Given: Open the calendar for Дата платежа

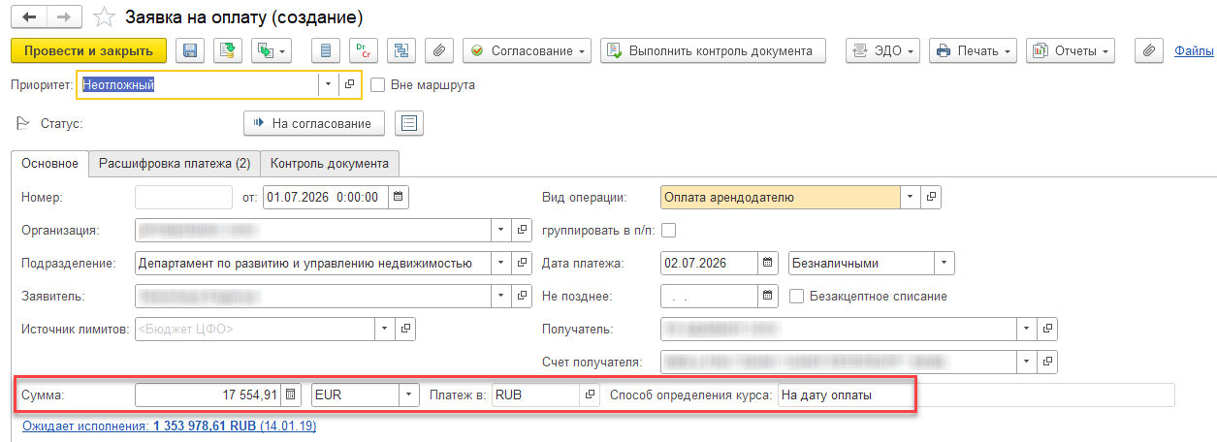Looking at the screenshot, I should point(767,263).
